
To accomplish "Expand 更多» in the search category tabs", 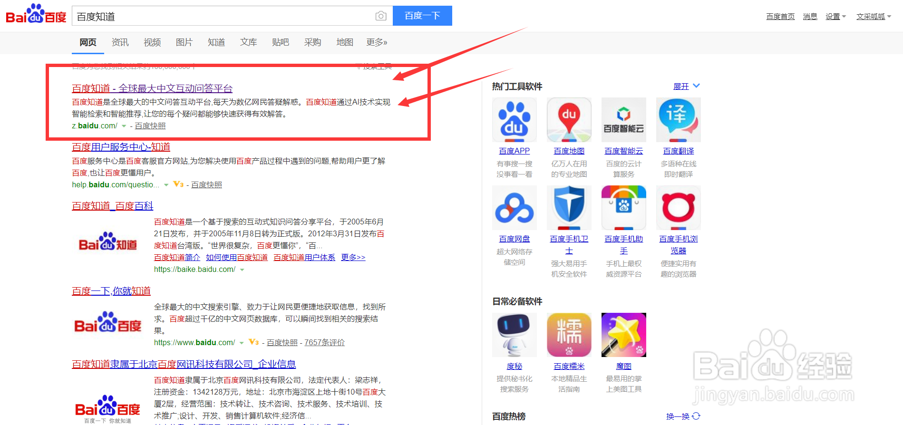I will [377, 42].
